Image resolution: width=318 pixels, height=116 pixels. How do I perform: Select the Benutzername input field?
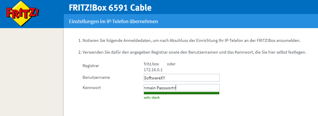(x=182, y=78)
